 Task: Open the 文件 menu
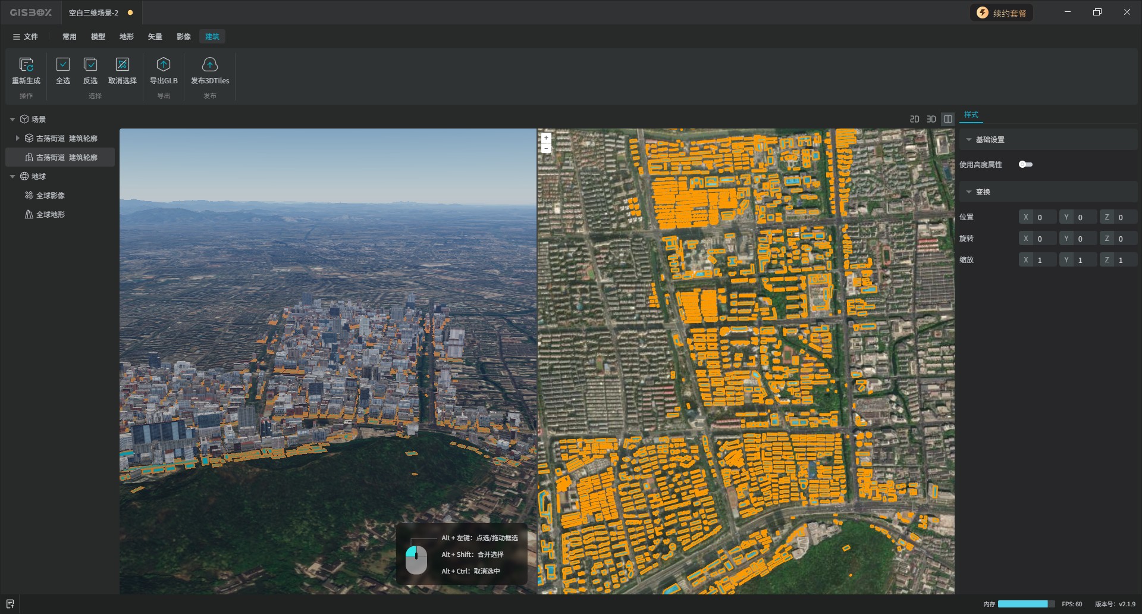coord(26,37)
